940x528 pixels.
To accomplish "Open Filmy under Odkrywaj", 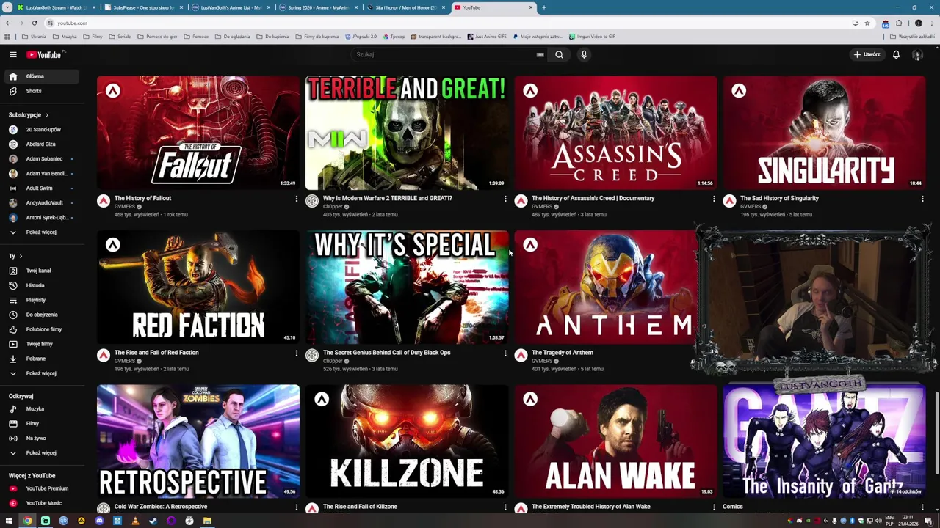I will tap(40, 424).
